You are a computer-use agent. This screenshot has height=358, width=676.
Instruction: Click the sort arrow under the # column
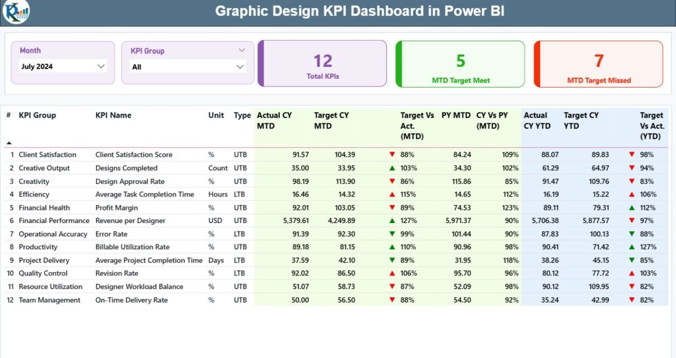coord(9,143)
